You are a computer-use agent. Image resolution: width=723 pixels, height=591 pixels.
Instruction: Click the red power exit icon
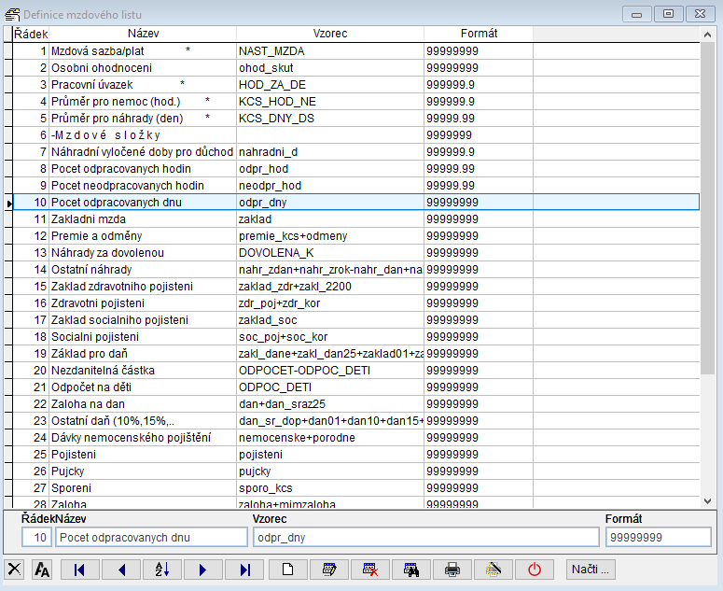coord(535,570)
